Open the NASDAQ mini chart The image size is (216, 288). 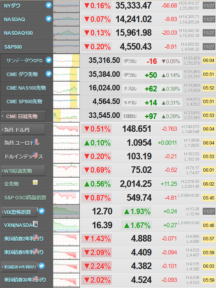(66, 20)
